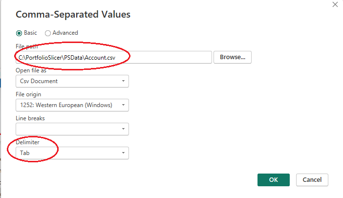Click the arrow icon on Csv Document combo
This screenshot has height=198, width=343.
[x=123, y=81]
